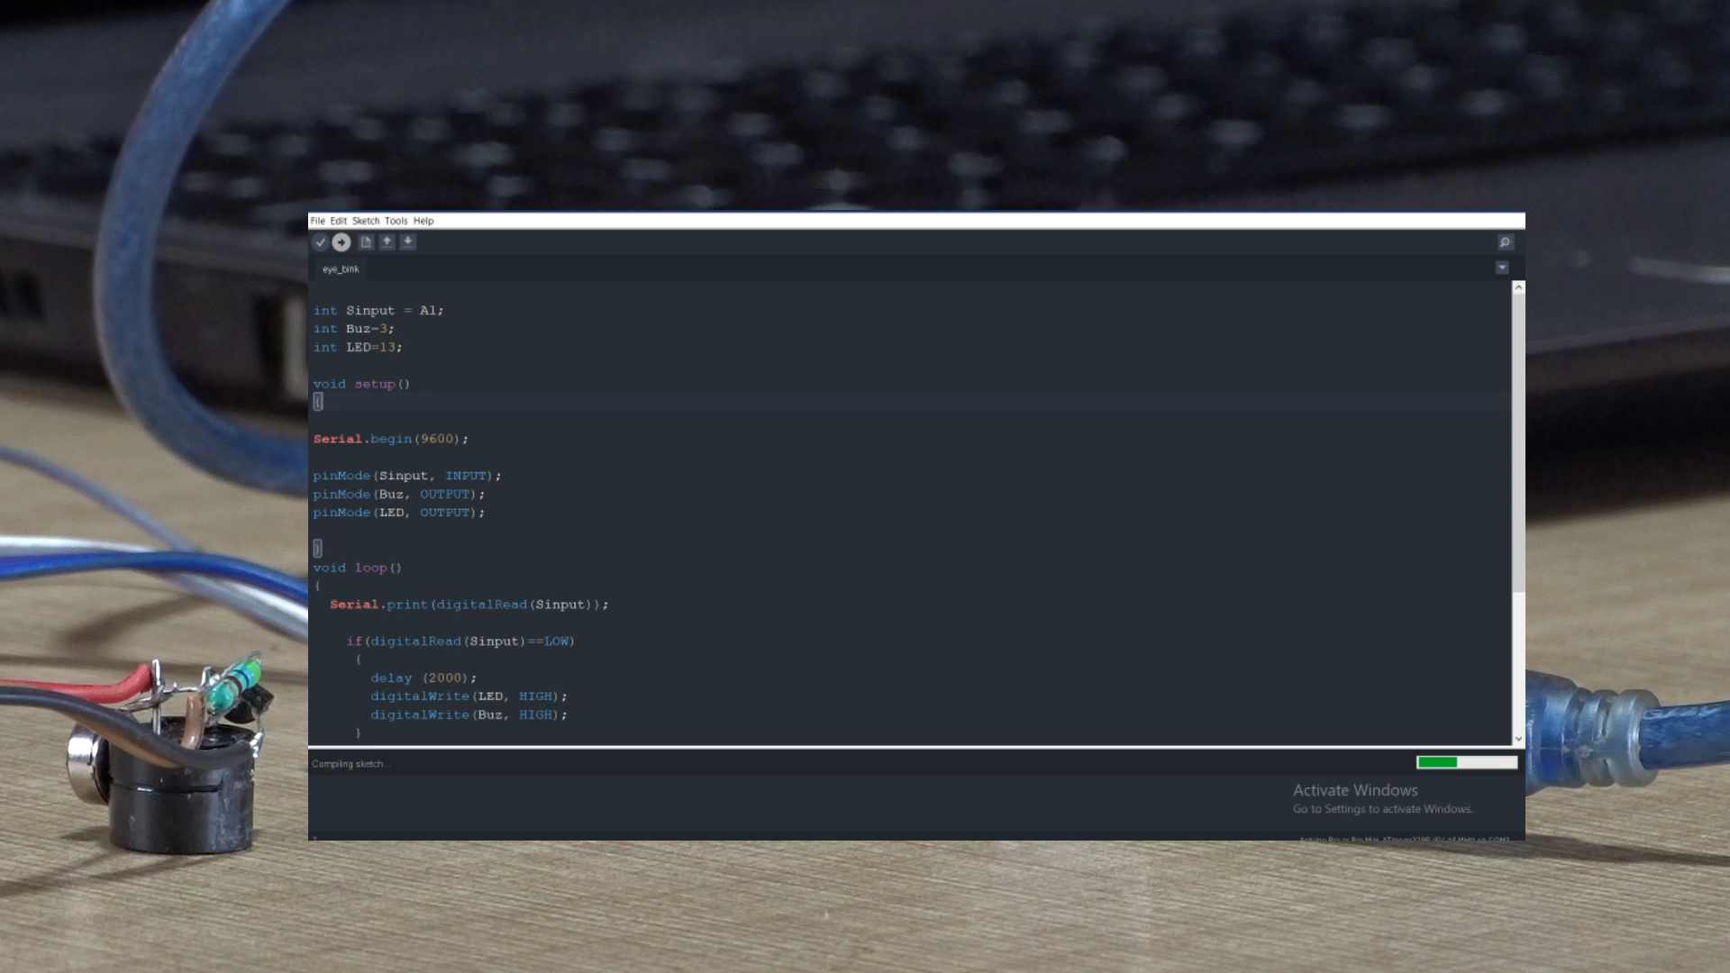Click the editor scrollbar down arrow
Viewport: 1730px width, 973px height.
point(1518,739)
